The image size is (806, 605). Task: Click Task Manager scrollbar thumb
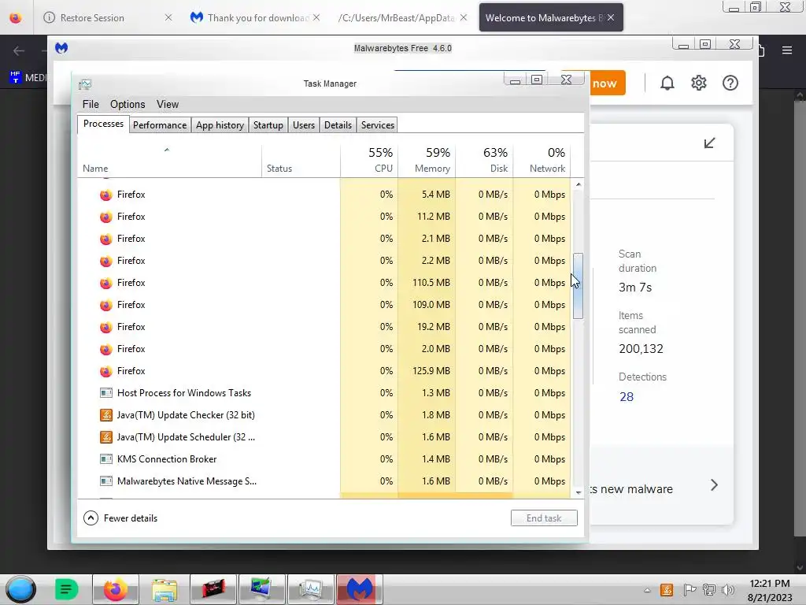[x=579, y=286]
